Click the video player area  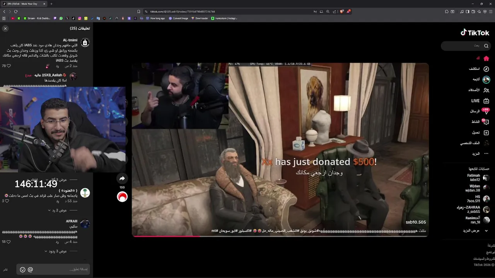(280, 150)
